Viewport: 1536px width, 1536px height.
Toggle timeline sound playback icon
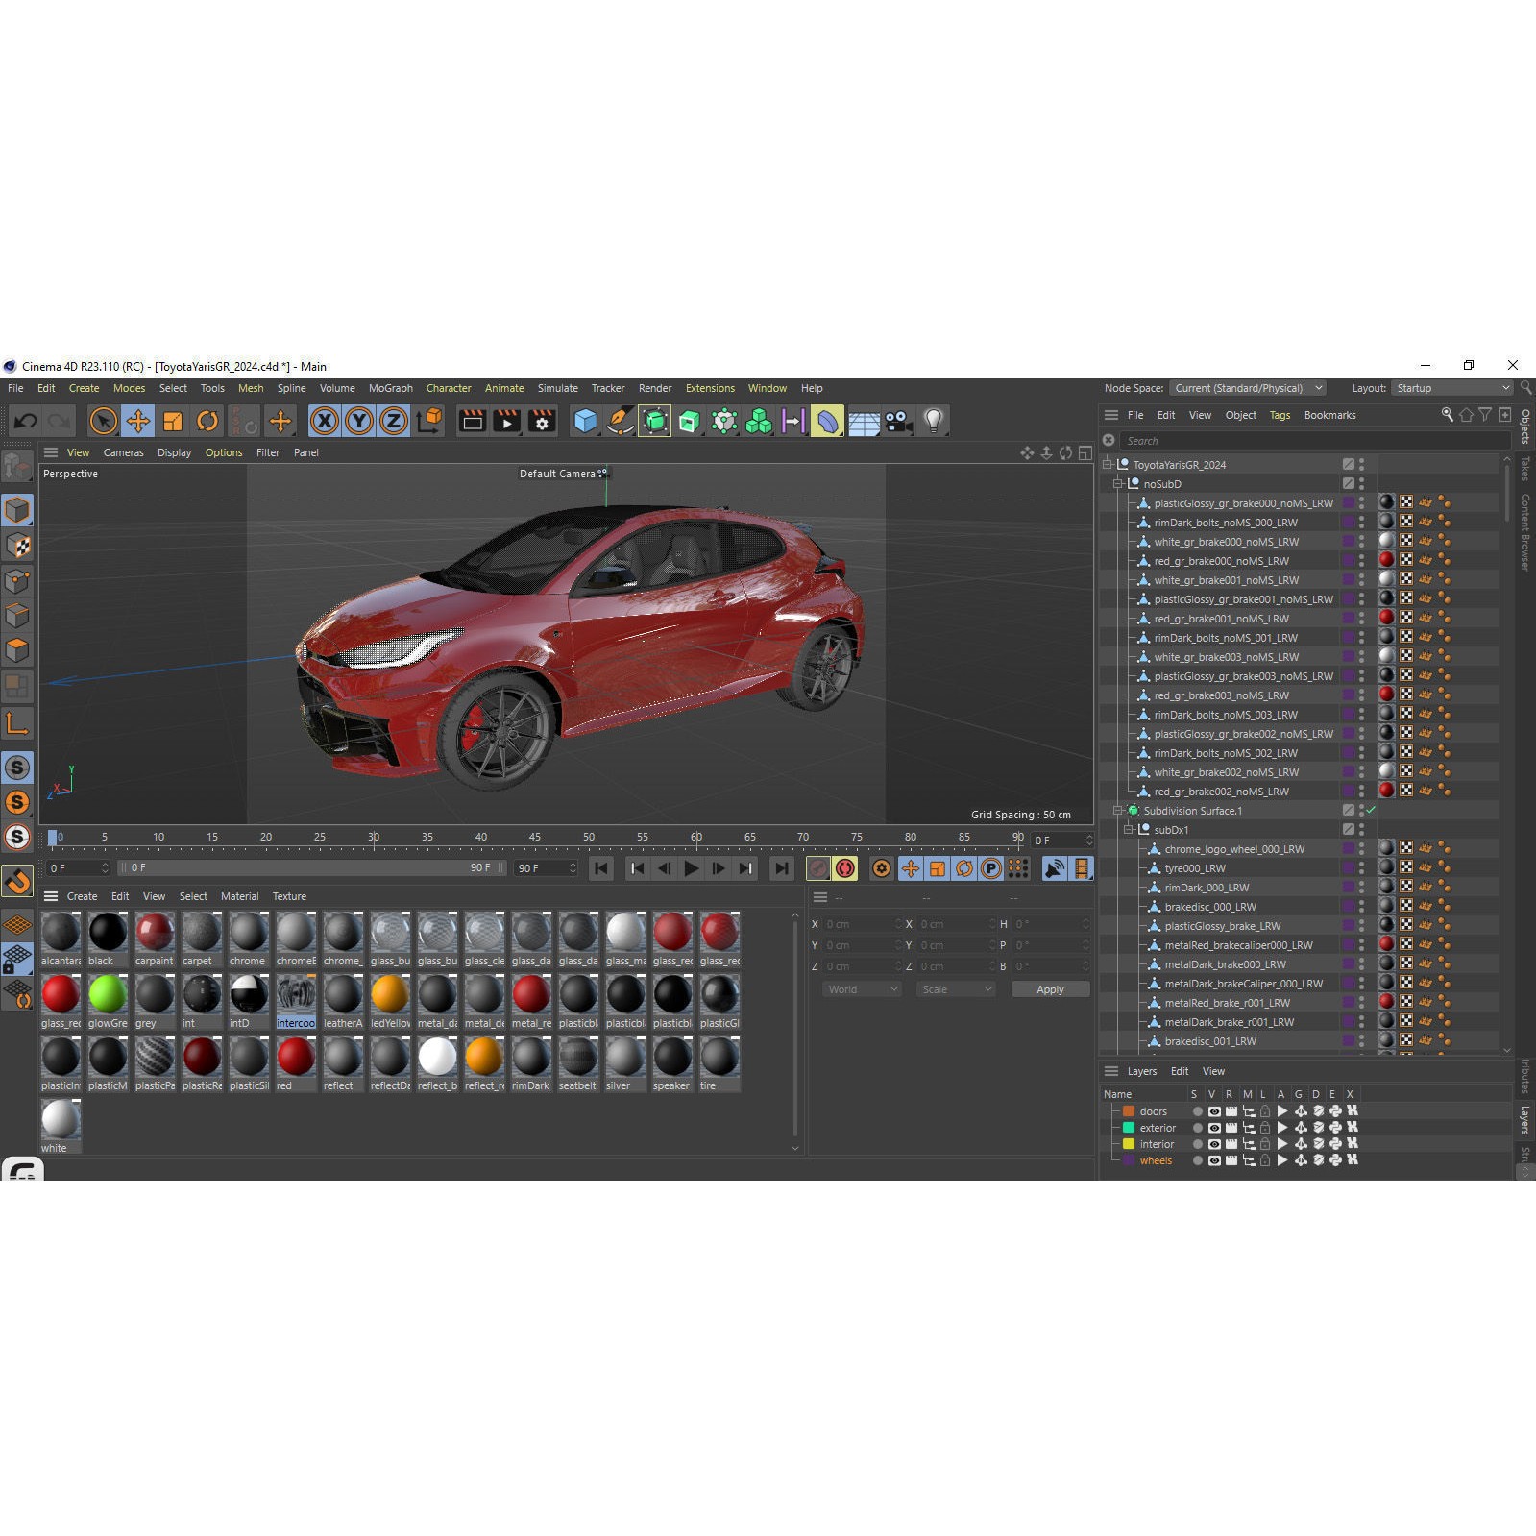[x=1054, y=868]
